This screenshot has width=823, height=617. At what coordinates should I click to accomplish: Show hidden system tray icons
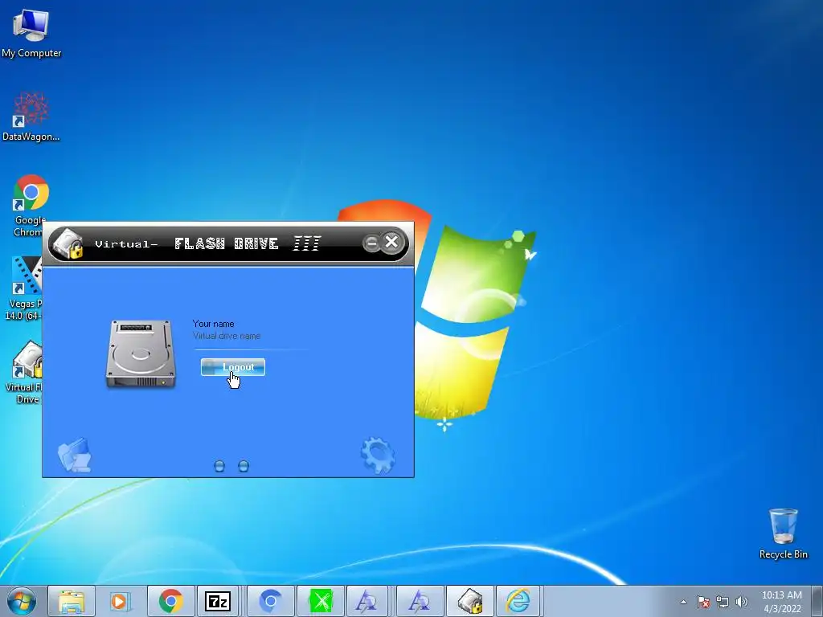[683, 602]
